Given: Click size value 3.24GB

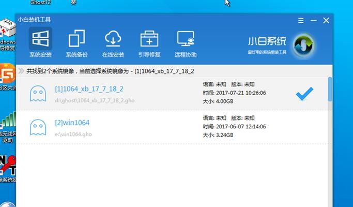Looking at the screenshot, I should click(x=224, y=135).
